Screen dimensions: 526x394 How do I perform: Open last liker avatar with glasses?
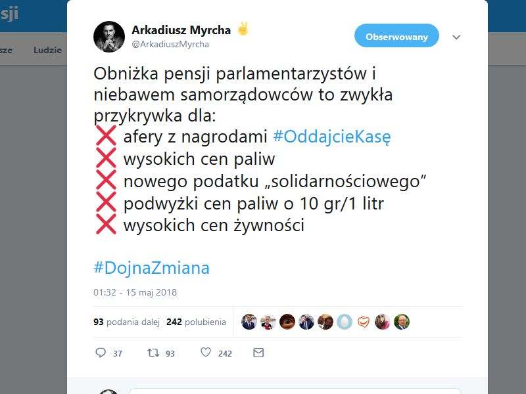click(402, 322)
